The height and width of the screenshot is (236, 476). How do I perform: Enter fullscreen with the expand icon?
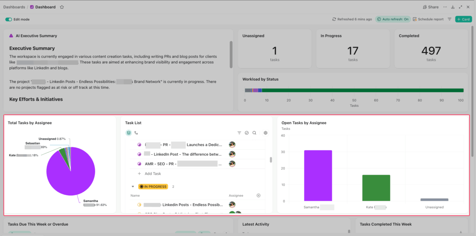pyautogui.click(x=460, y=7)
